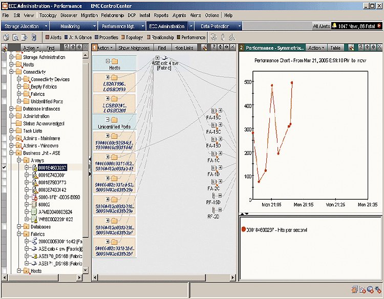The width and height of the screenshot is (384, 299).
Task: Click the greyed paperclip toolbar icon
Action: [223, 37]
